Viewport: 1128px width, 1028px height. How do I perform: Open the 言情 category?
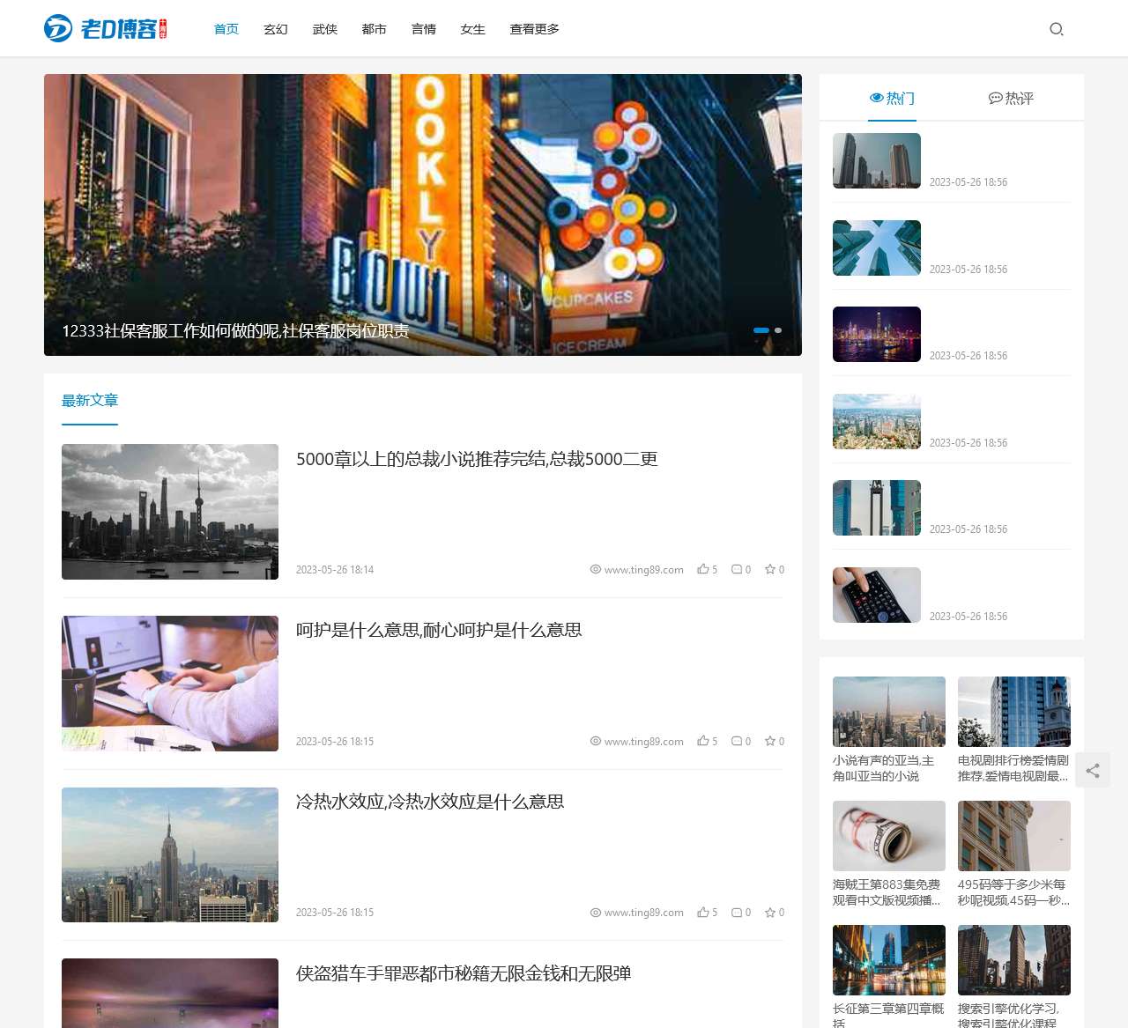424,29
